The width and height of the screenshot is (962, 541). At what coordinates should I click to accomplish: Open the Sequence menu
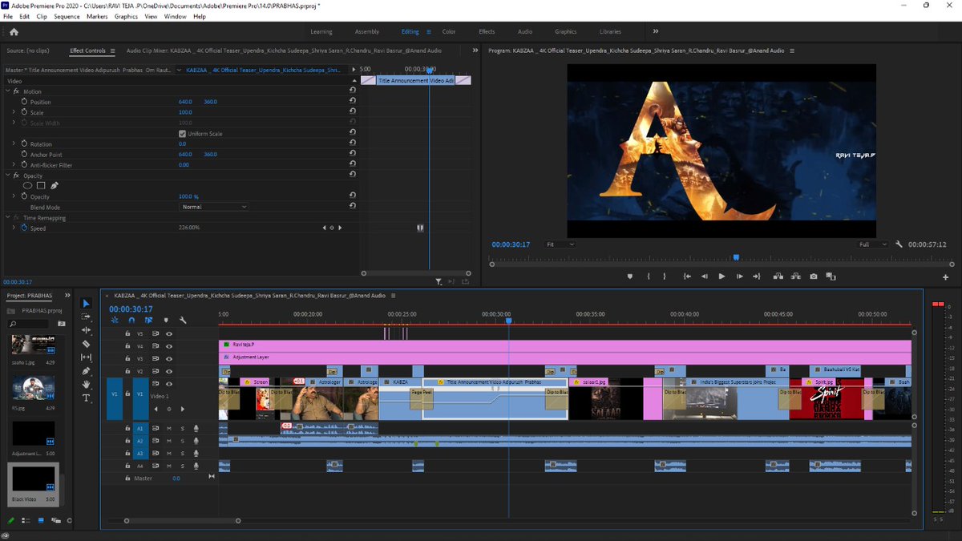pyautogui.click(x=67, y=16)
